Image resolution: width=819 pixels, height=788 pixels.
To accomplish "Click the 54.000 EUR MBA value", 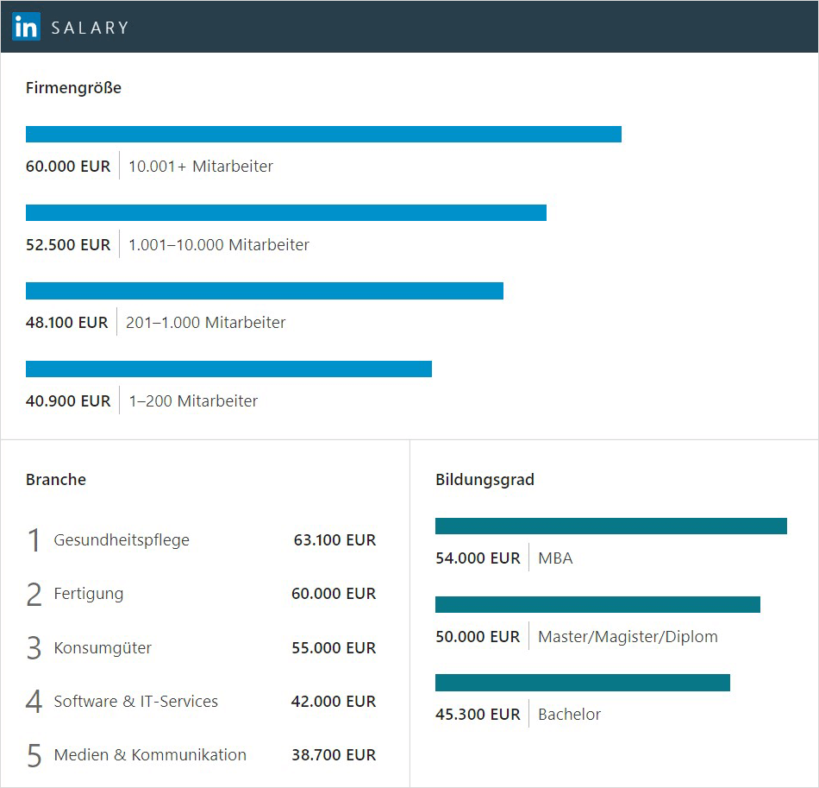I will tap(478, 558).
